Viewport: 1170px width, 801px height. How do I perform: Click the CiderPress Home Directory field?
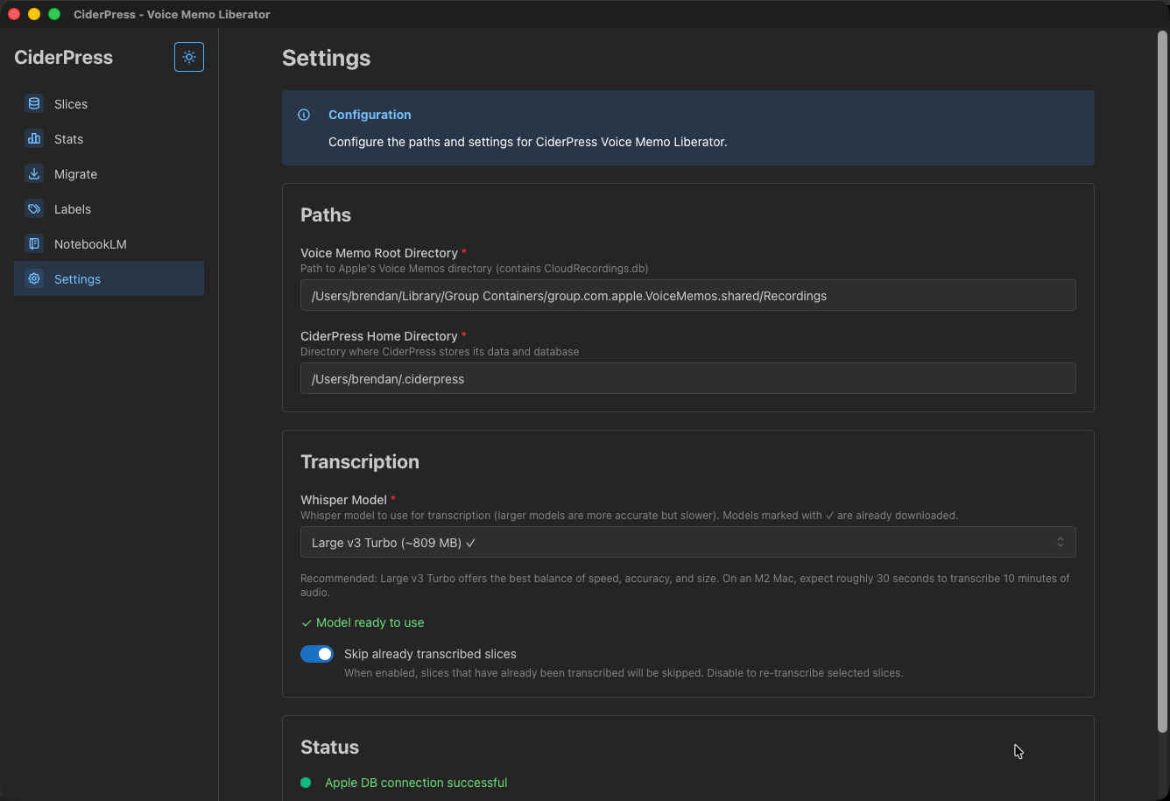click(x=687, y=379)
